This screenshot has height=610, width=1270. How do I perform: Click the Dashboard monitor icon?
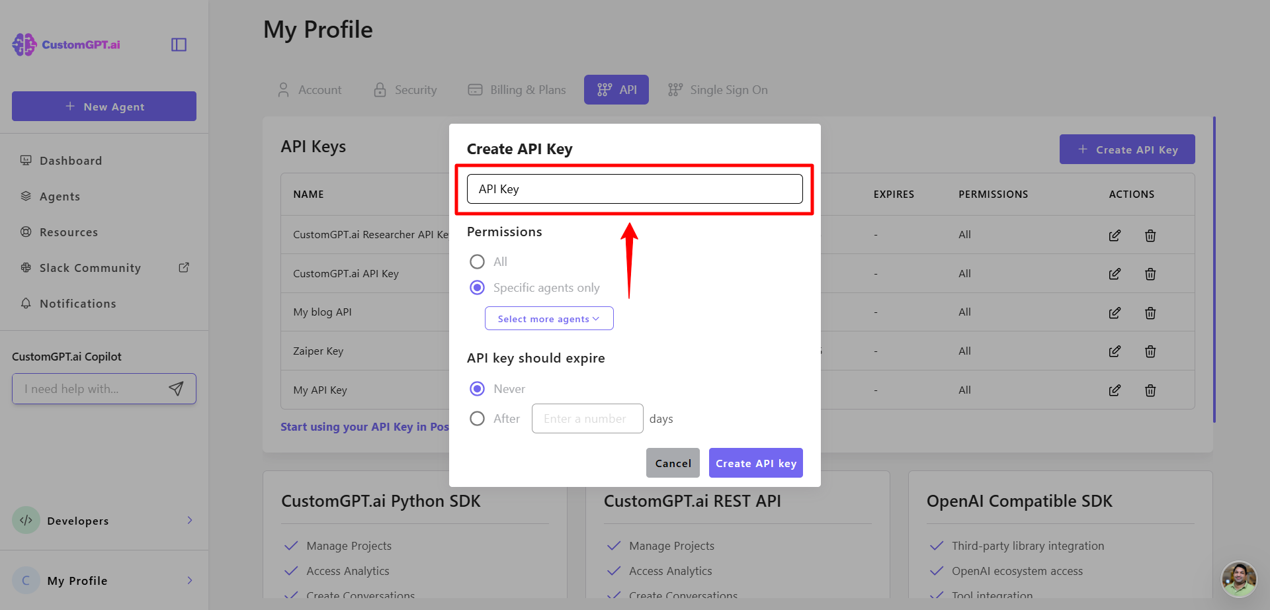click(x=26, y=160)
